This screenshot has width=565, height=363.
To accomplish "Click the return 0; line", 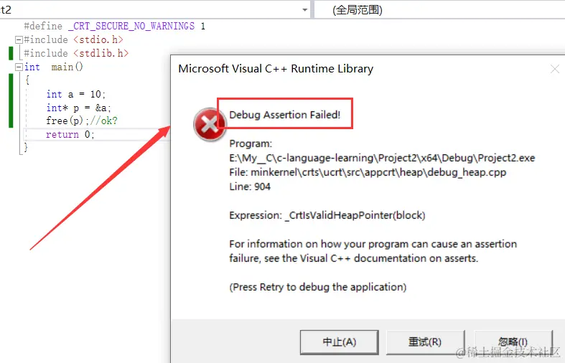I will pos(70,134).
